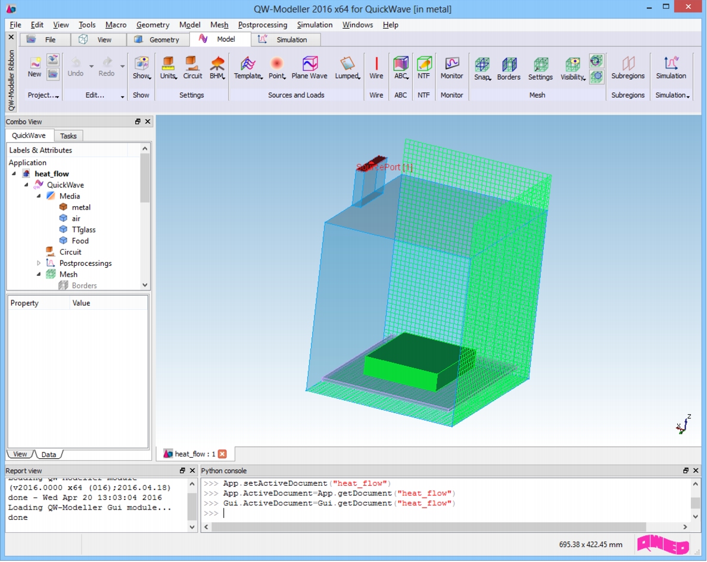Close the Python console panel
The width and height of the screenshot is (707, 562).
point(696,470)
